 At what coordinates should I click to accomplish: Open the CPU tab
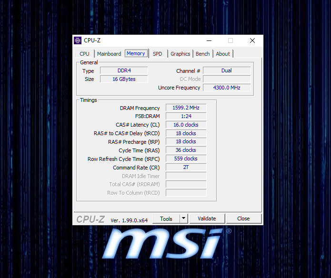(x=84, y=54)
